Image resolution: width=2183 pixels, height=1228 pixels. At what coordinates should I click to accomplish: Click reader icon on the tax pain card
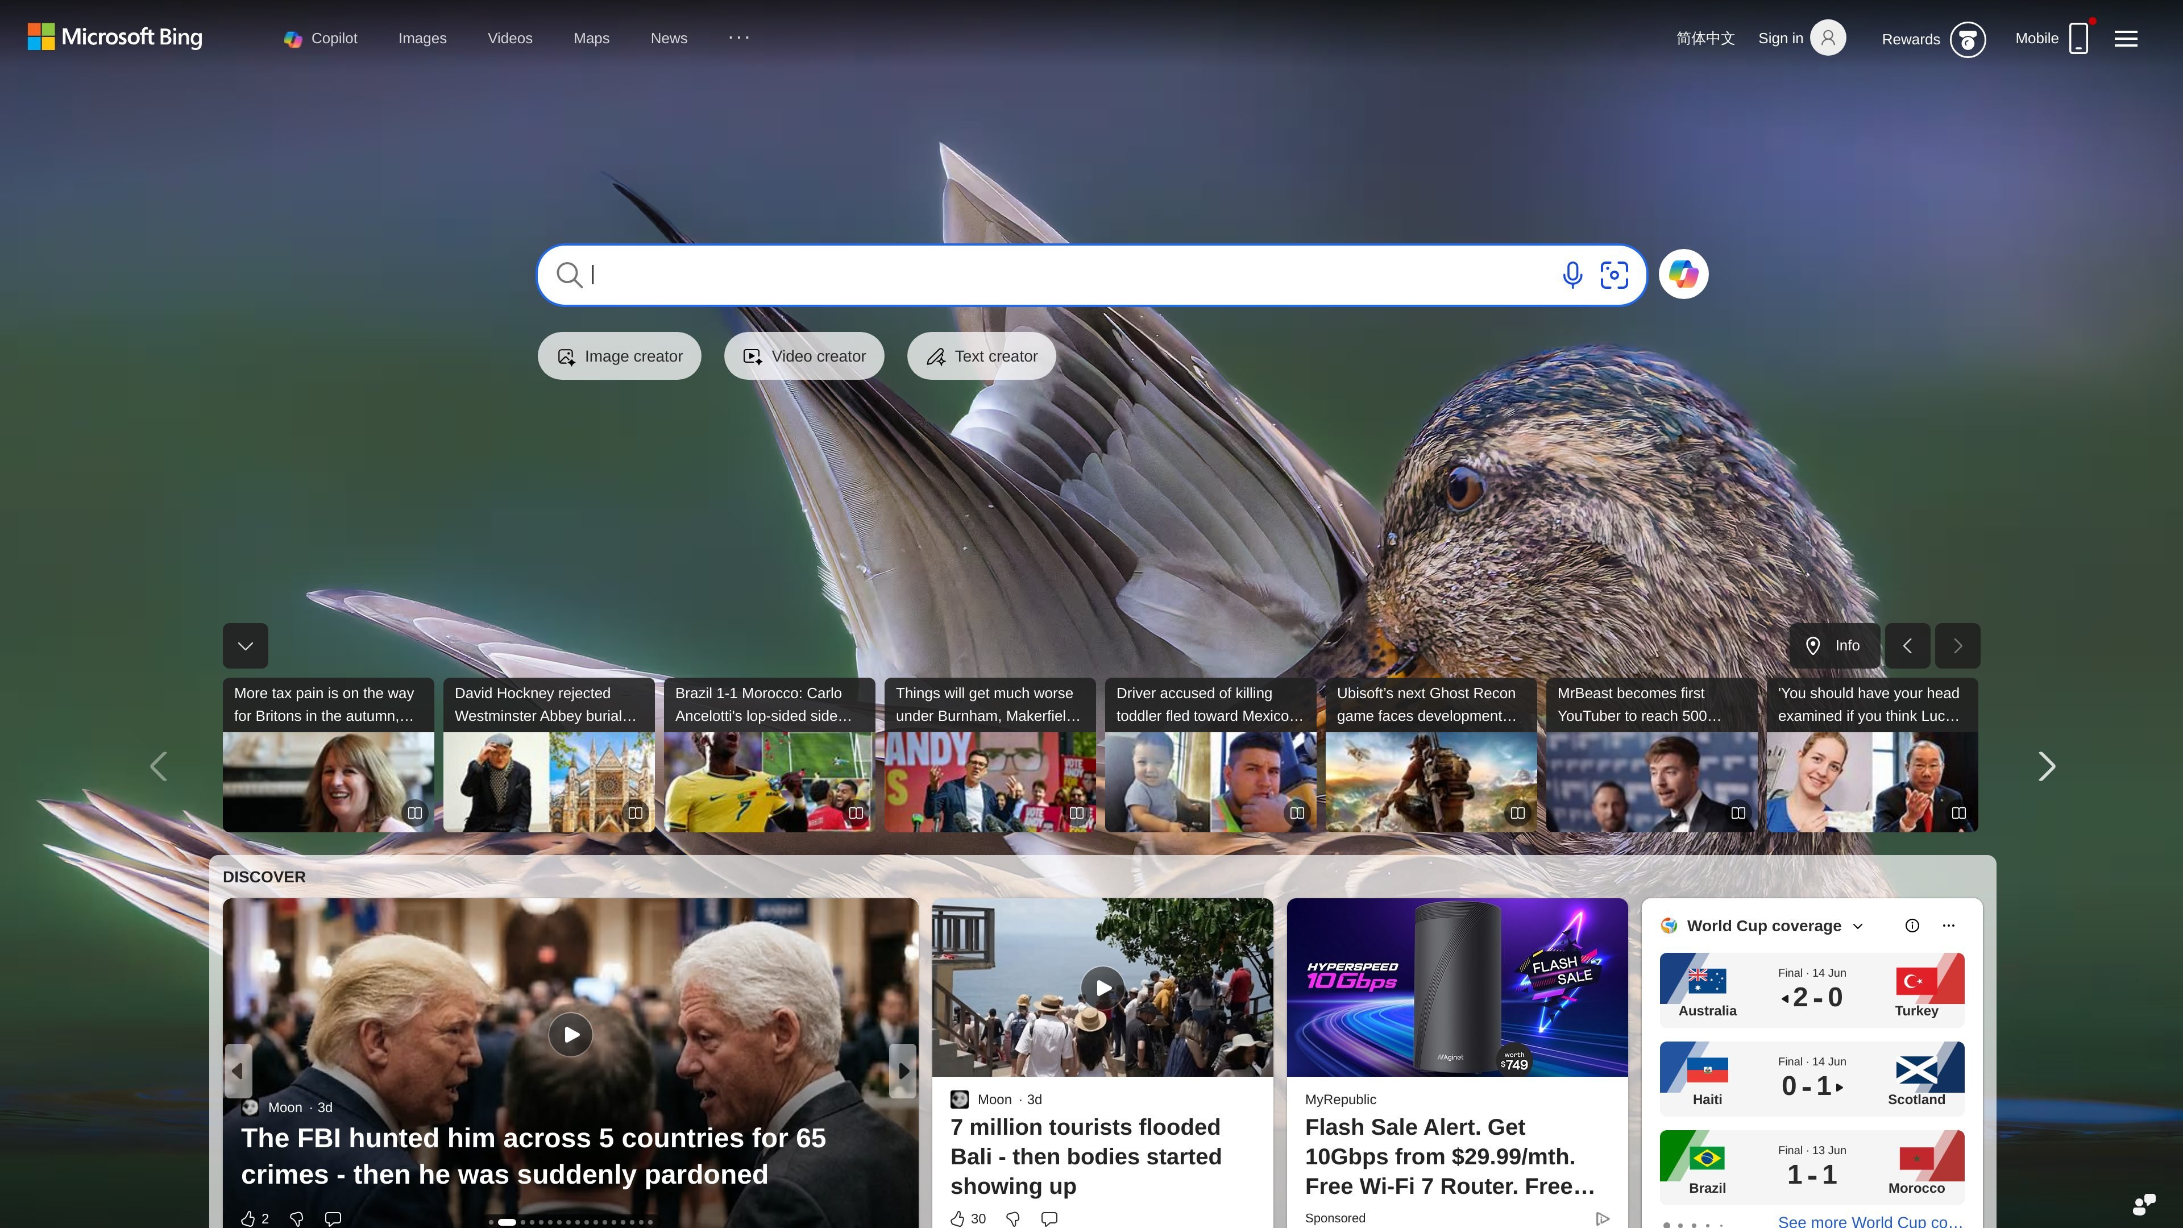coord(415,813)
